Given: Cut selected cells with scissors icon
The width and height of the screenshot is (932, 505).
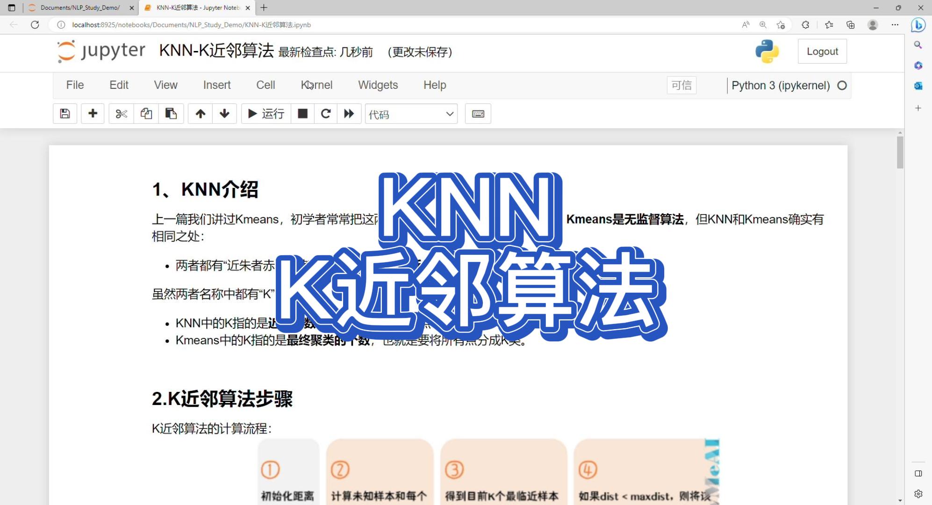Looking at the screenshot, I should point(121,114).
